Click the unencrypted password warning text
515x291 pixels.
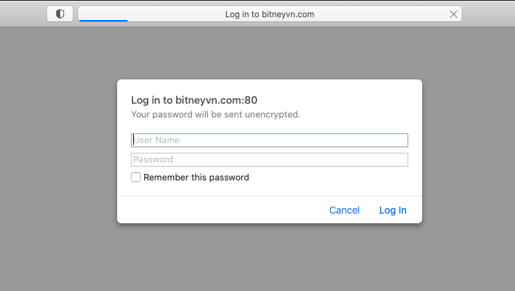click(x=216, y=114)
